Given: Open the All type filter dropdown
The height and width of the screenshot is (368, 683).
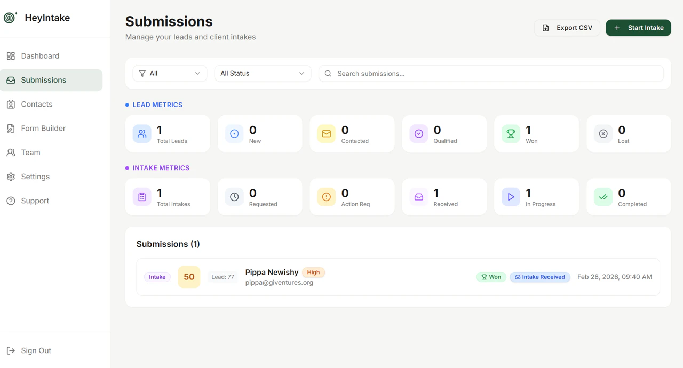Looking at the screenshot, I should point(170,74).
